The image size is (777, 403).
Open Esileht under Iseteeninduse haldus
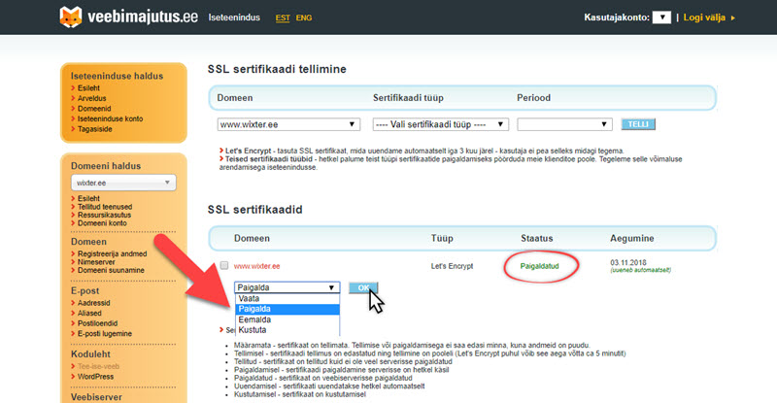(x=88, y=87)
